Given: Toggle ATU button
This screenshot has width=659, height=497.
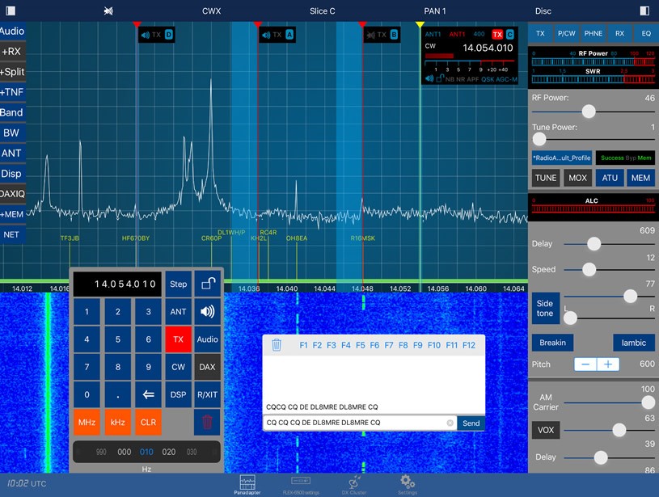Looking at the screenshot, I should (x=610, y=178).
